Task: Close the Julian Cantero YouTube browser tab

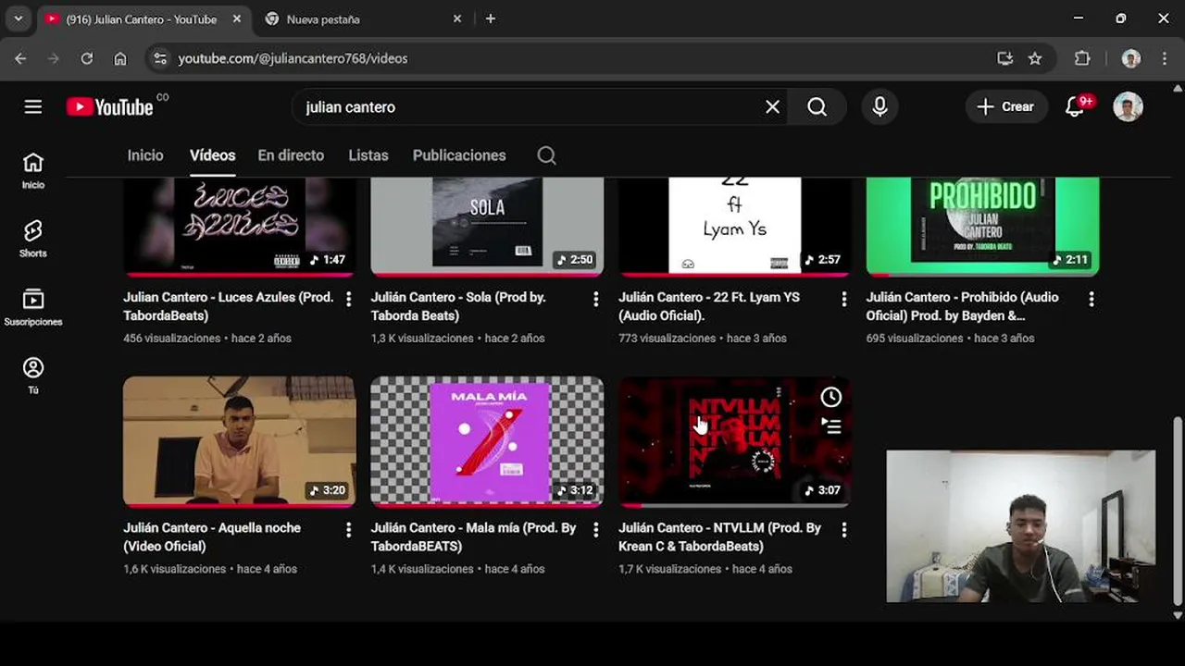Action: point(237,18)
